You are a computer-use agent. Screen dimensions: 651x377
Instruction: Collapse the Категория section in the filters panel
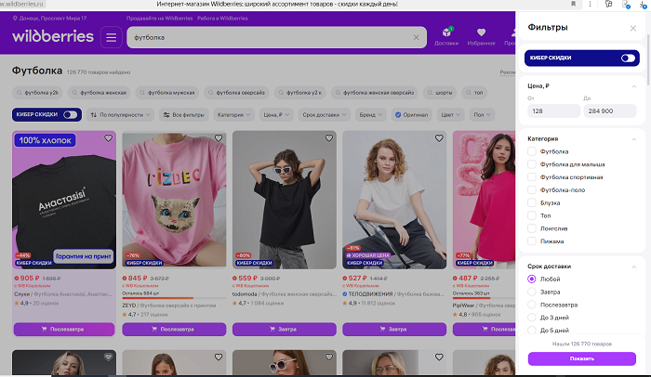pyautogui.click(x=634, y=139)
